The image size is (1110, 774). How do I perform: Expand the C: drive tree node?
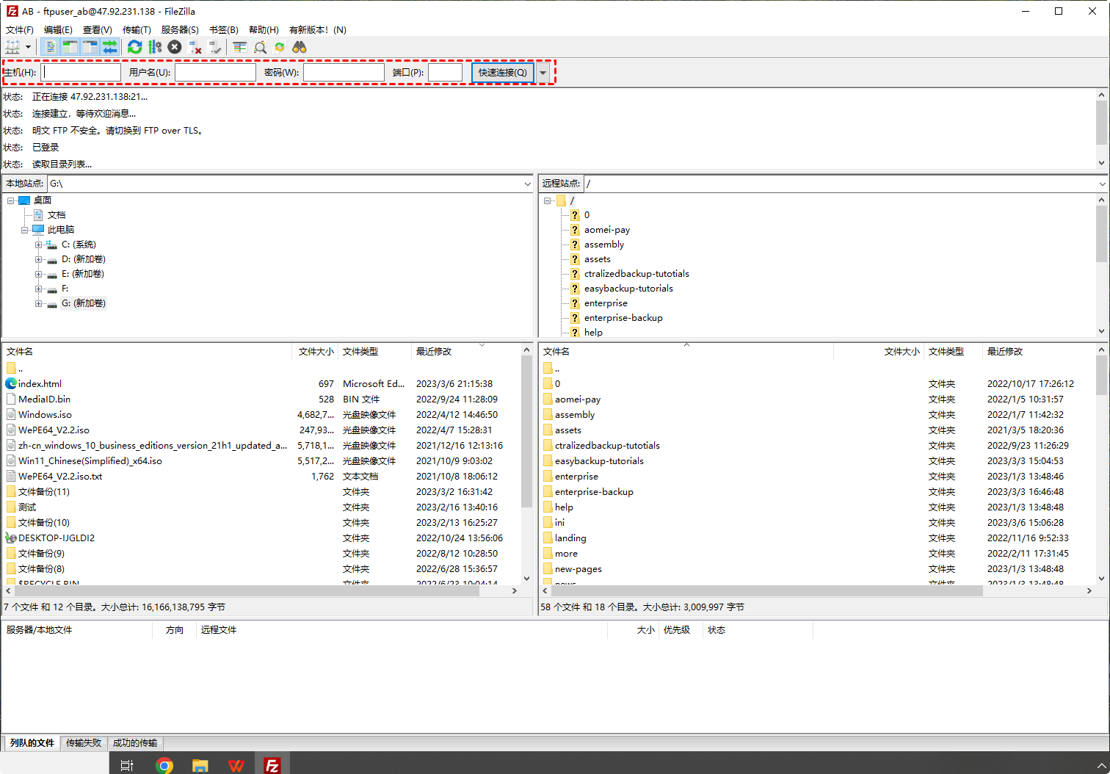coord(38,245)
